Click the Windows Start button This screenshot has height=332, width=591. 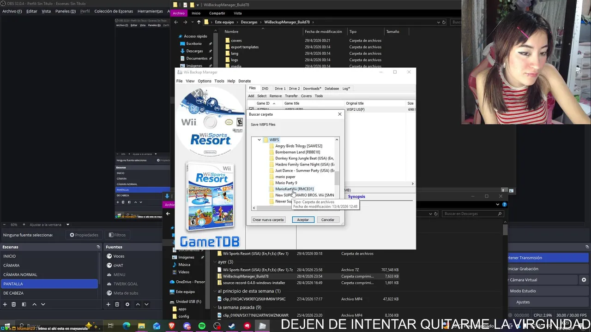pos(6,326)
